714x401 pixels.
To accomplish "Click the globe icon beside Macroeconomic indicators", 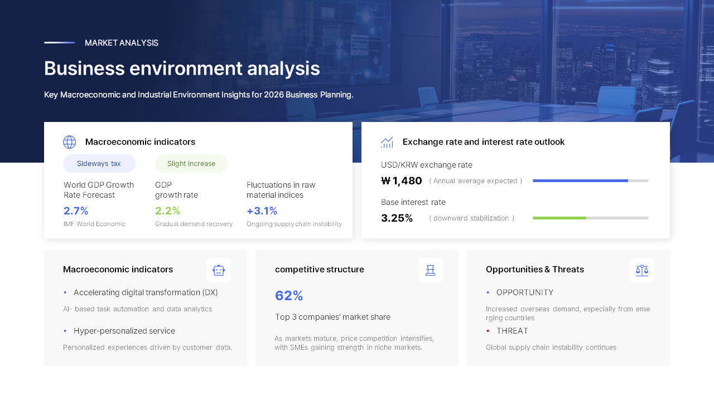I will 69,142.
